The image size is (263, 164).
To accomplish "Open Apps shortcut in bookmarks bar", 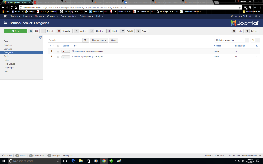I will [x=6, y=12].
